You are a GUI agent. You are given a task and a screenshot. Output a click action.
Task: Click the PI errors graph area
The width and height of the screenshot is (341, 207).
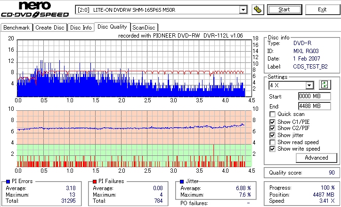(x=134, y=68)
